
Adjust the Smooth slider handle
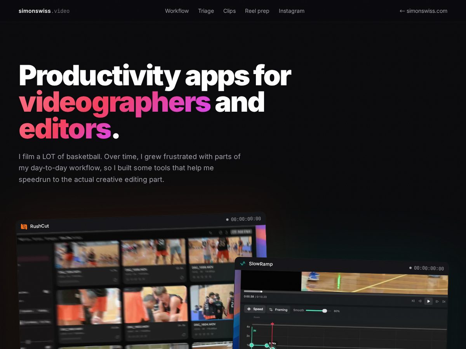(x=325, y=311)
